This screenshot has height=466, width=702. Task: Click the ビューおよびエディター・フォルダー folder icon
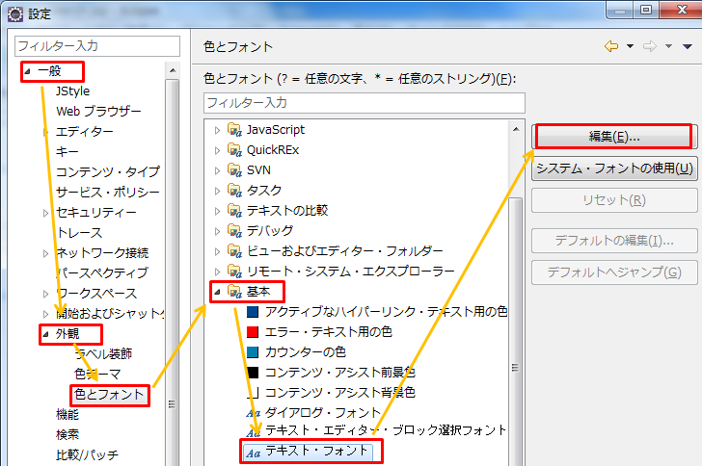(234, 250)
